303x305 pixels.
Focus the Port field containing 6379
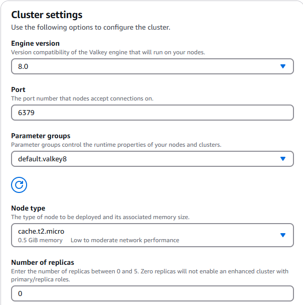(x=152, y=113)
